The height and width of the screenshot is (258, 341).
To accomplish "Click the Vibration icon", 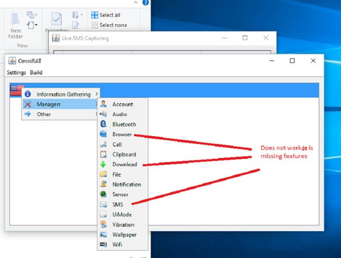I will pyautogui.click(x=104, y=224).
